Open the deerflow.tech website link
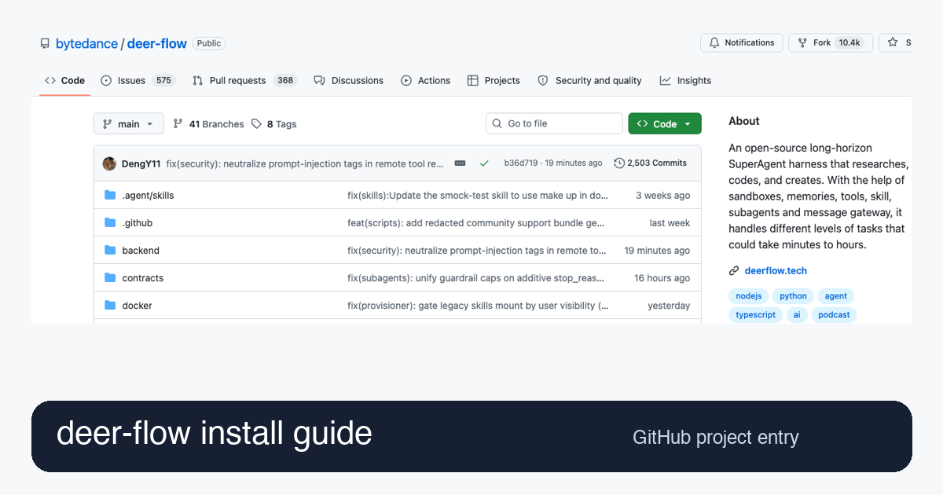Screen dimensions: 943x495 pos(776,271)
